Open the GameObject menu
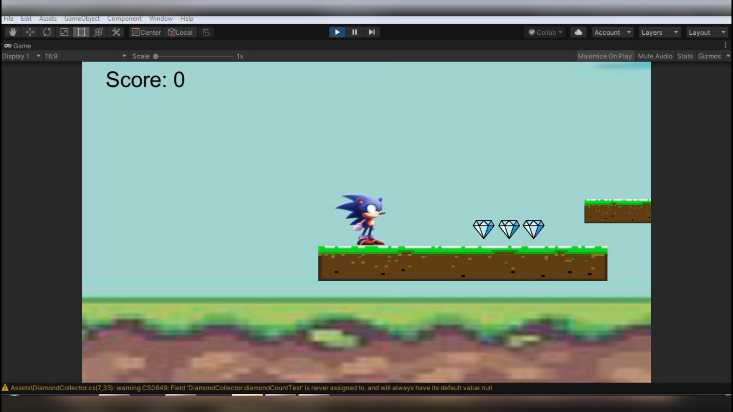The height and width of the screenshot is (412, 733). (x=82, y=19)
